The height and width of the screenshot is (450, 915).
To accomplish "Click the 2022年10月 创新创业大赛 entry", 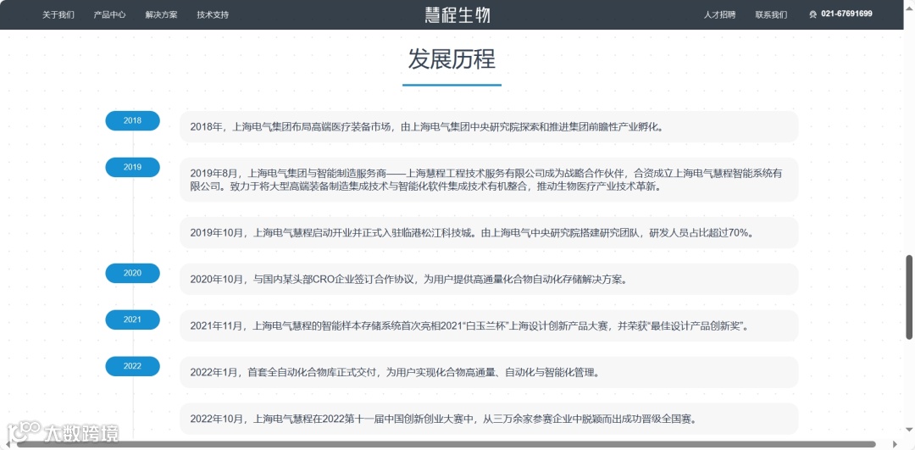I will (489, 419).
